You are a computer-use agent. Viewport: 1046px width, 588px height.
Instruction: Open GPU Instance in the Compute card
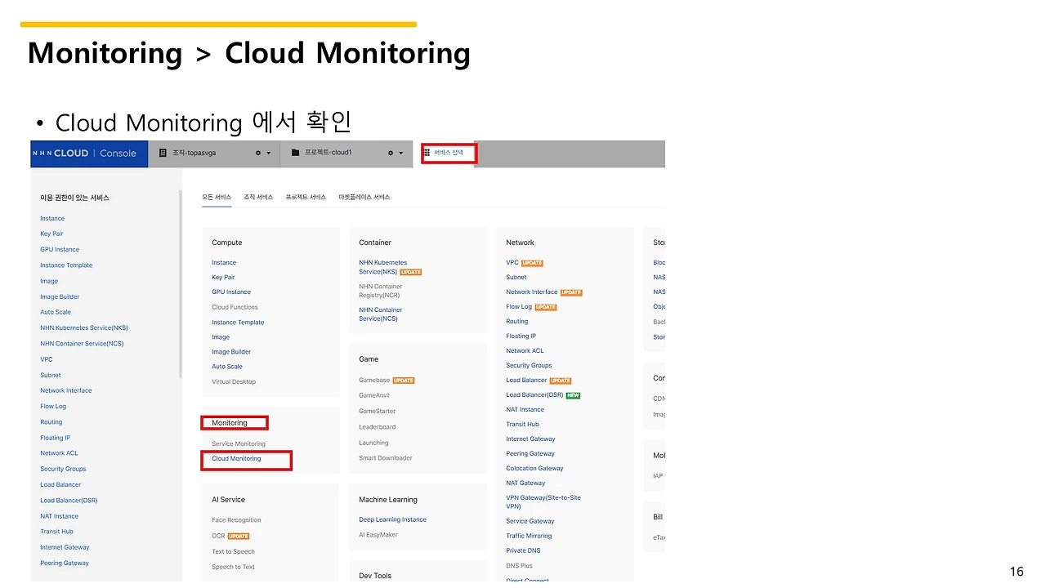point(231,292)
